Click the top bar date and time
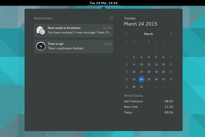This screenshot has height=137, width=205. click(x=104, y=3)
